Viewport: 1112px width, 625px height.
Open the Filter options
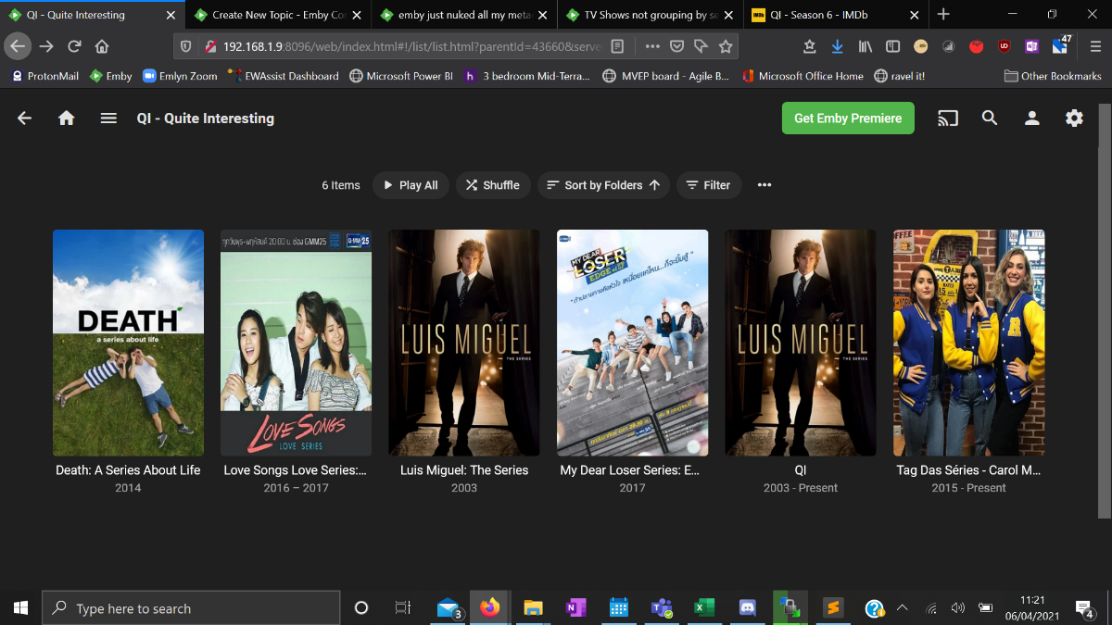(x=709, y=185)
